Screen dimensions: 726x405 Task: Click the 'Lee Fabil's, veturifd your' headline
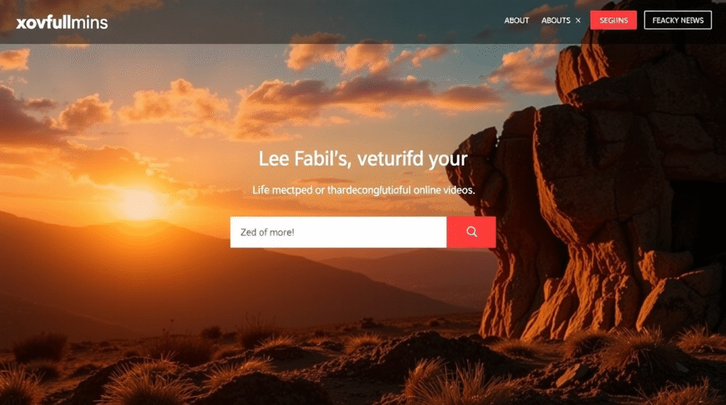click(x=363, y=159)
